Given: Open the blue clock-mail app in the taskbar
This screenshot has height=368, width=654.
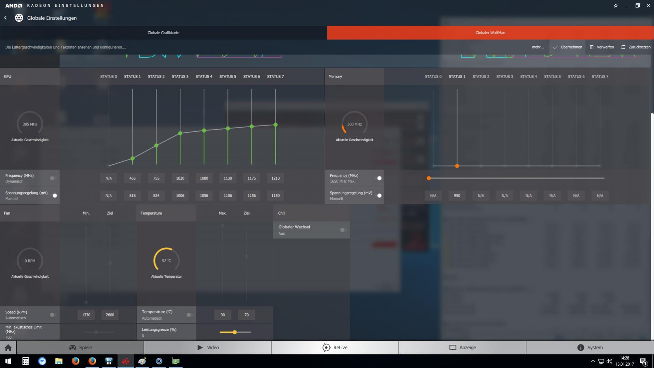Looking at the screenshot, I should pos(42,361).
